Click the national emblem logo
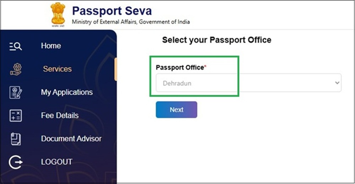355x184 pixels. (58, 15)
